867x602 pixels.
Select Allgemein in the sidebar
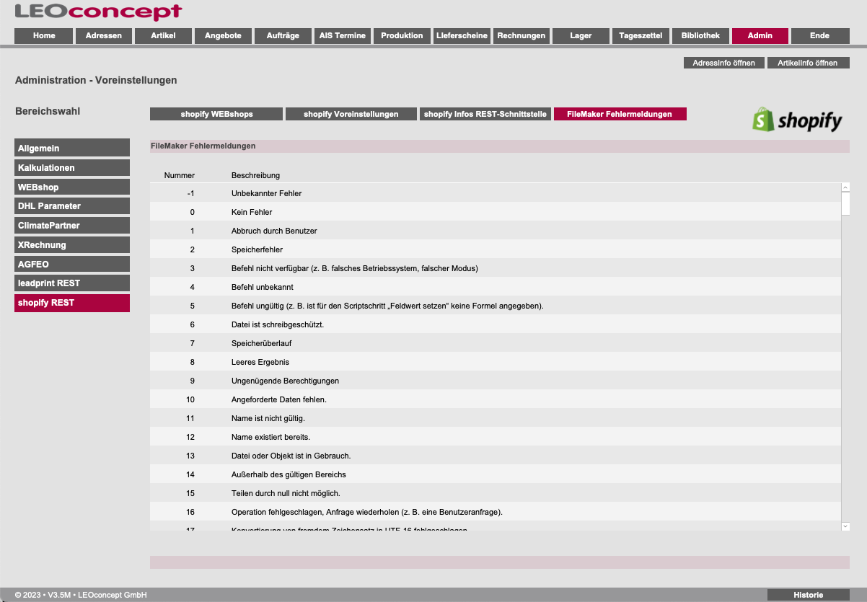(x=72, y=148)
